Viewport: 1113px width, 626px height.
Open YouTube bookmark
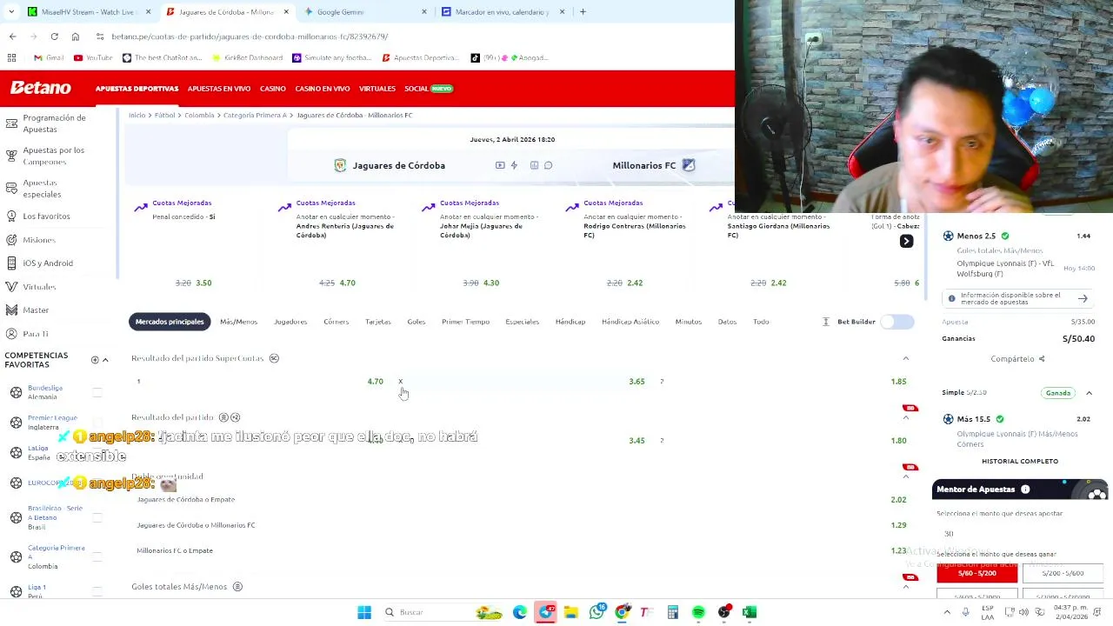93,57
